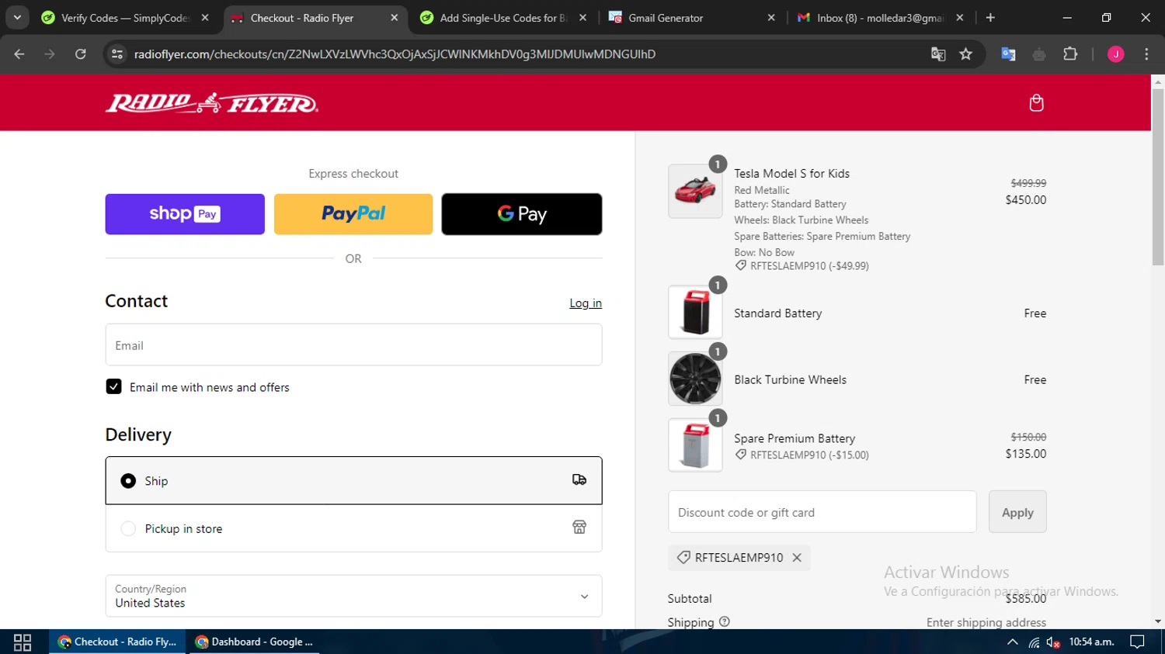Open Dashboard - Google taskbar window
This screenshot has width=1165, height=654.
[254, 642]
